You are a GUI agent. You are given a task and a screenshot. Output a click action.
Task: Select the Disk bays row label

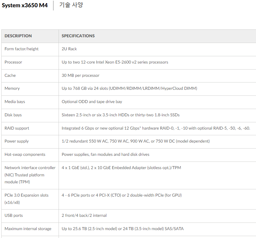13,115
